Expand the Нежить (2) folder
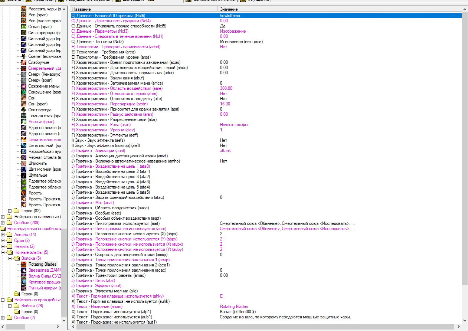 (3, 246)
